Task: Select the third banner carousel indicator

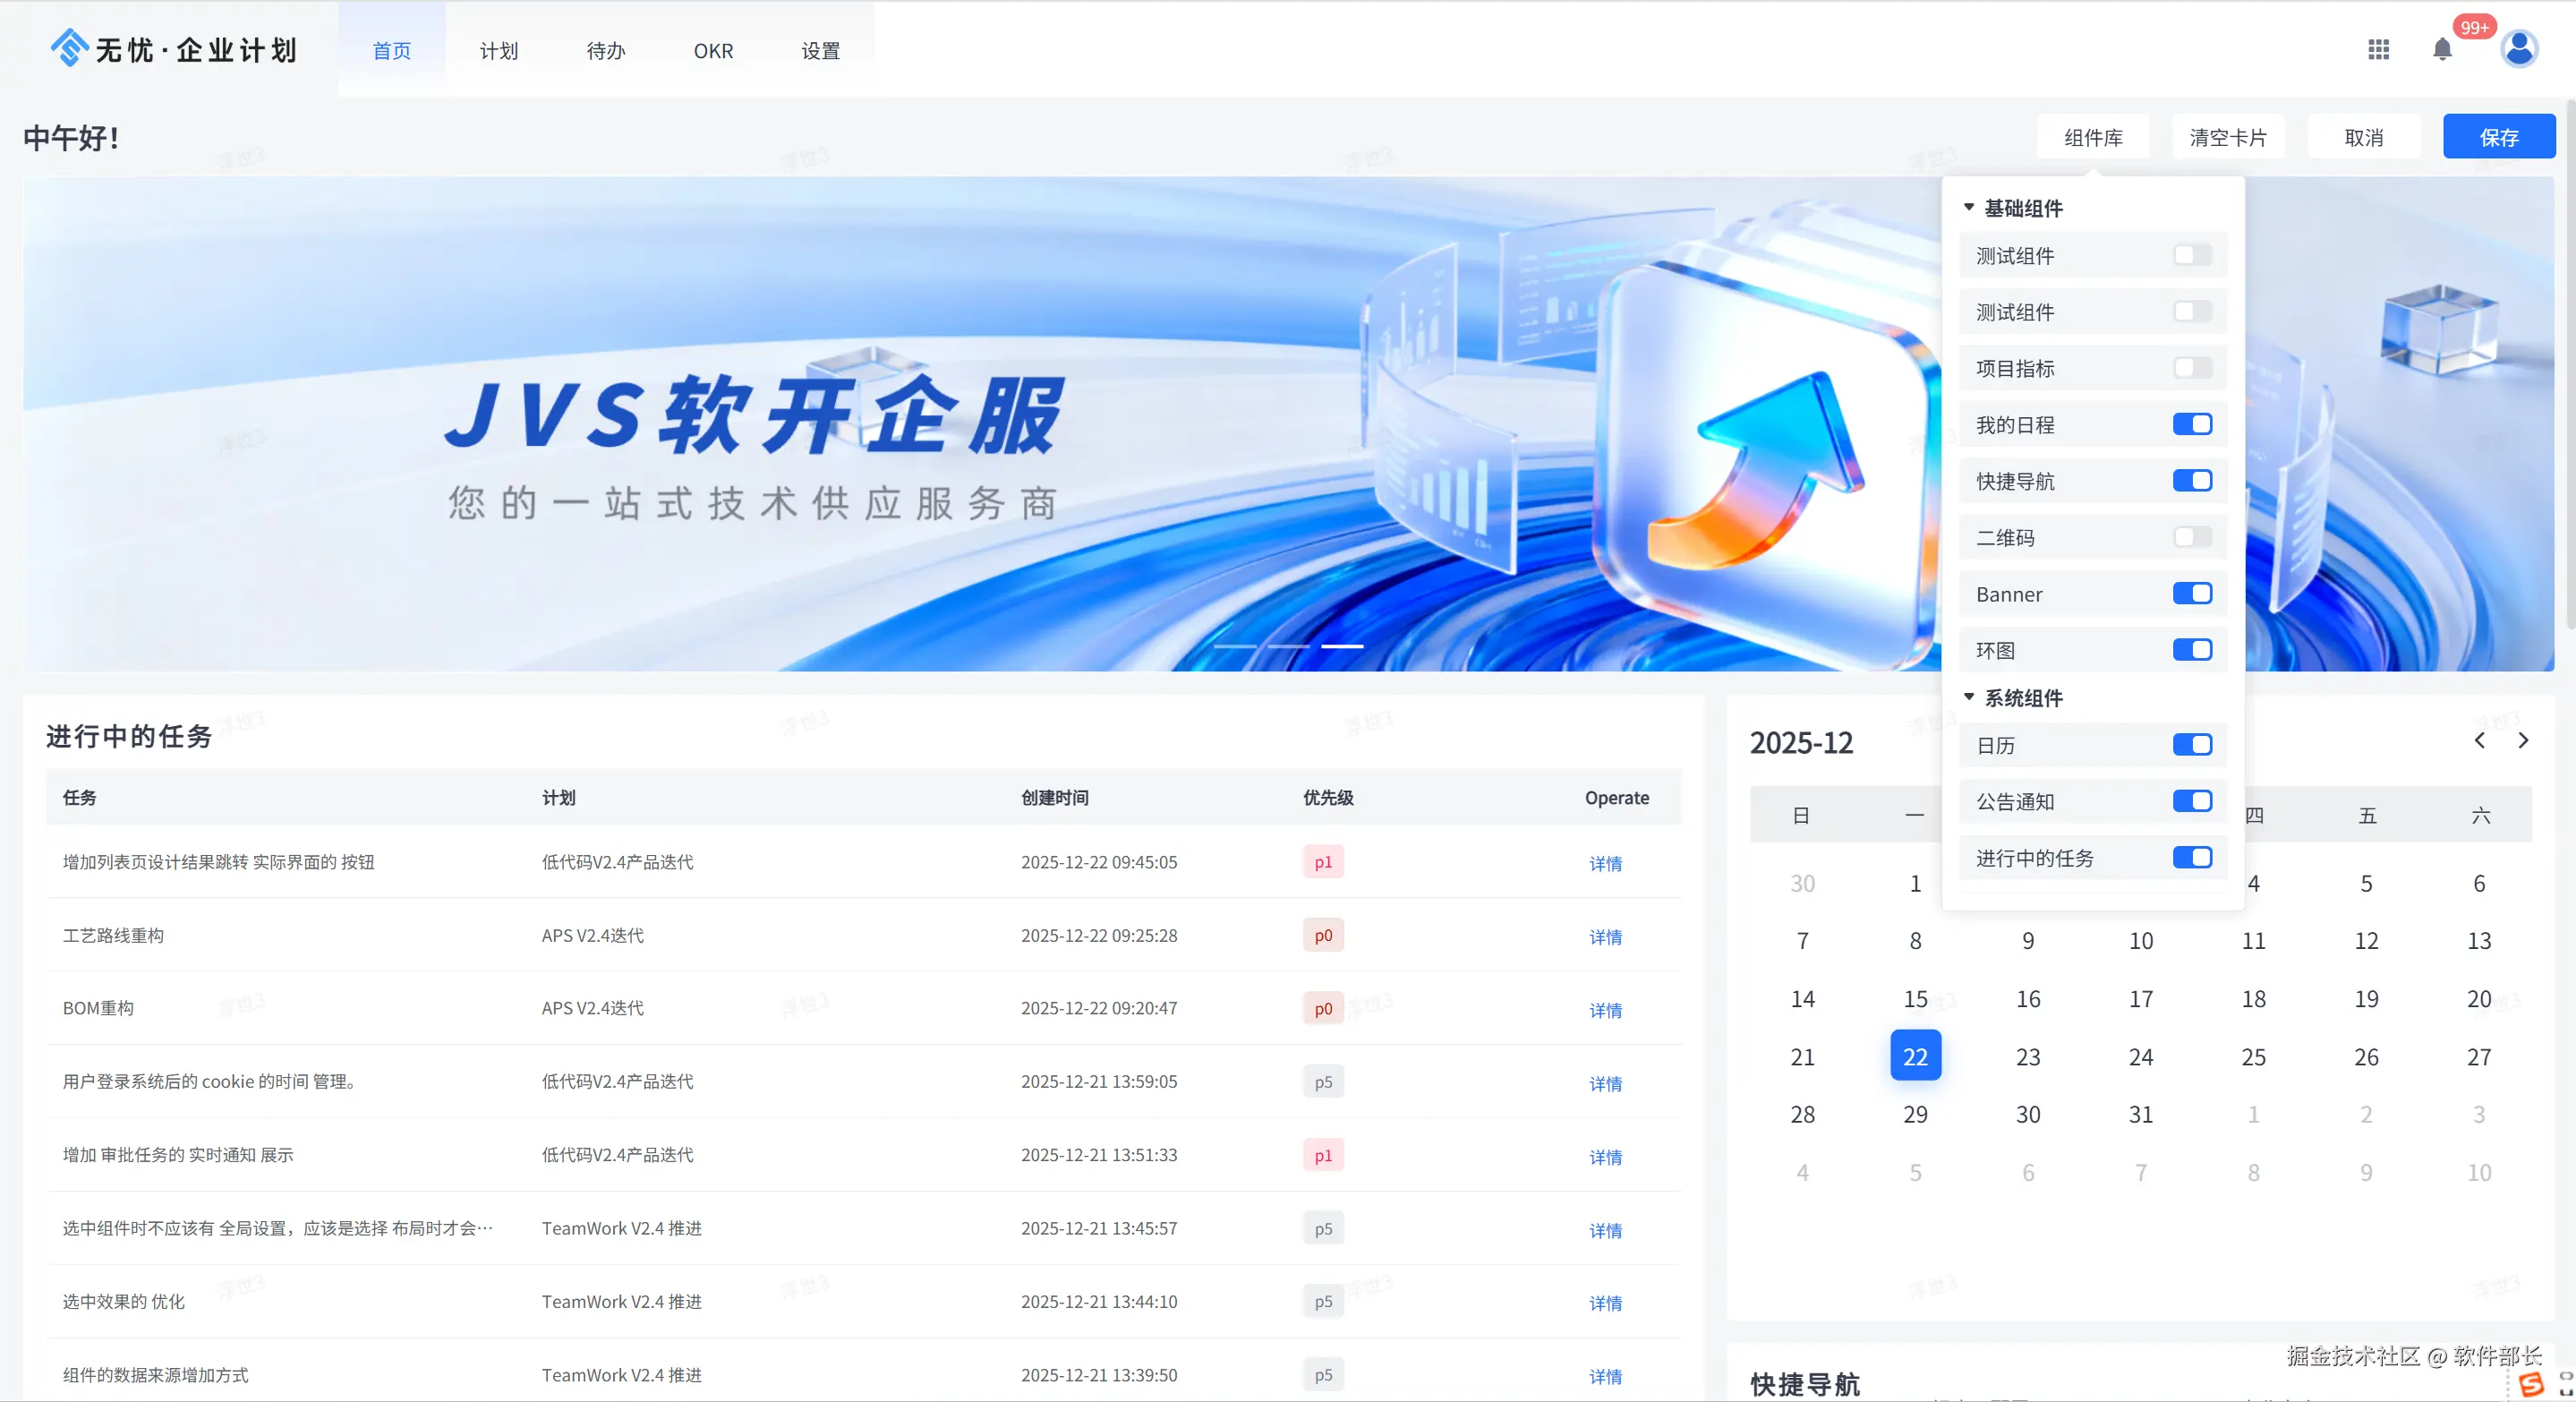Action: (1342, 647)
